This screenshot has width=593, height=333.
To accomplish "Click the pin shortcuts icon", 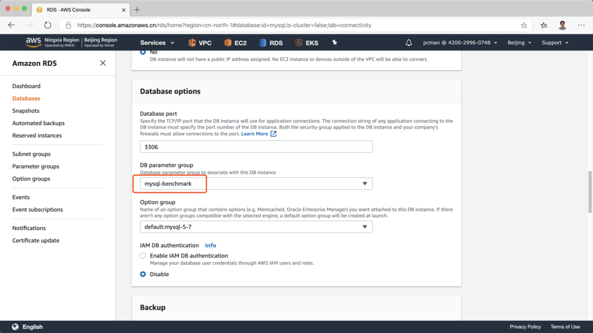I will 333,43.
